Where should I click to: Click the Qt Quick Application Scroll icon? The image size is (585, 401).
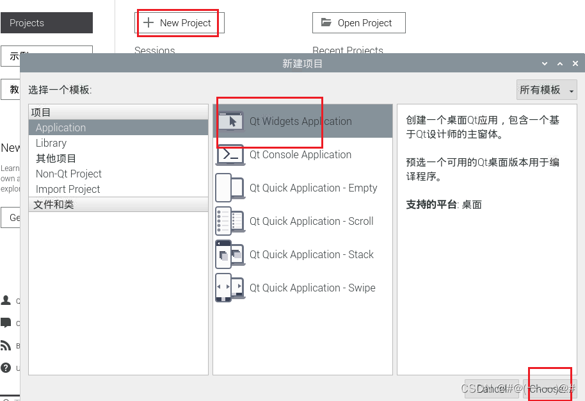click(230, 221)
